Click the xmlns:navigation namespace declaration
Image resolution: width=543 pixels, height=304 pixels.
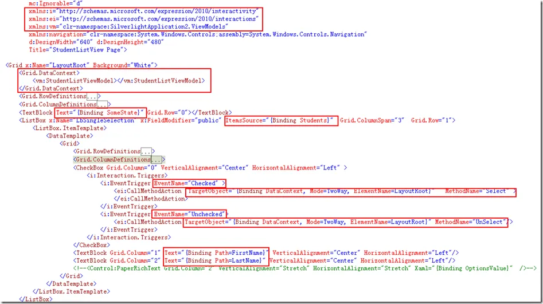coord(197,34)
